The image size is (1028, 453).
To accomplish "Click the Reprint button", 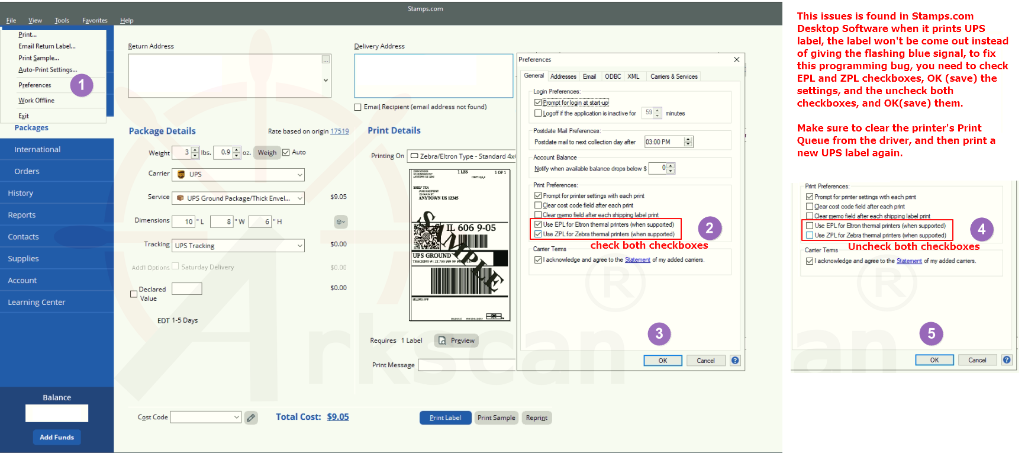I will click(x=537, y=417).
